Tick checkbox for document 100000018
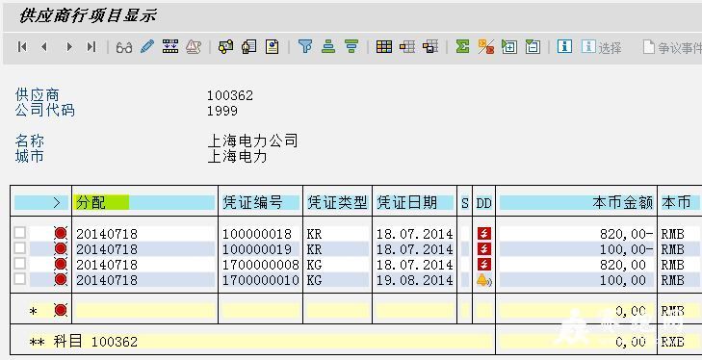The image size is (702, 360). (19, 232)
